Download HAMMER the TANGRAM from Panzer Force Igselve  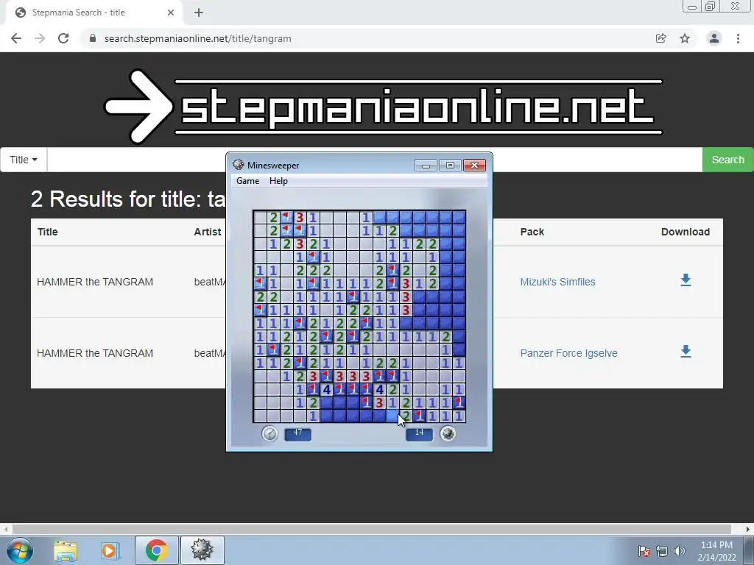tap(686, 351)
